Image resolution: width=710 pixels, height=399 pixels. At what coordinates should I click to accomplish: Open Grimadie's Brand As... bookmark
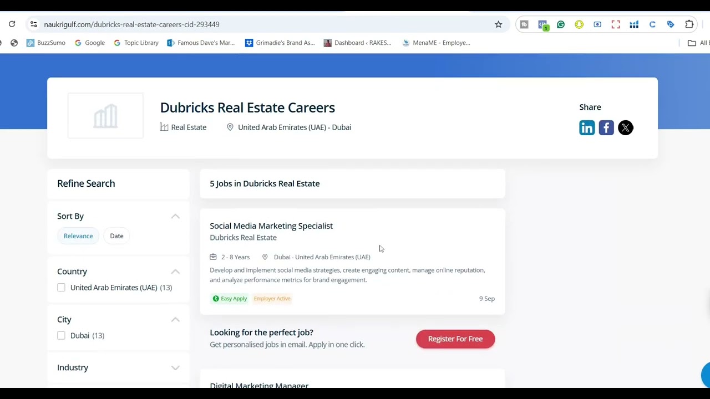point(280,43)
